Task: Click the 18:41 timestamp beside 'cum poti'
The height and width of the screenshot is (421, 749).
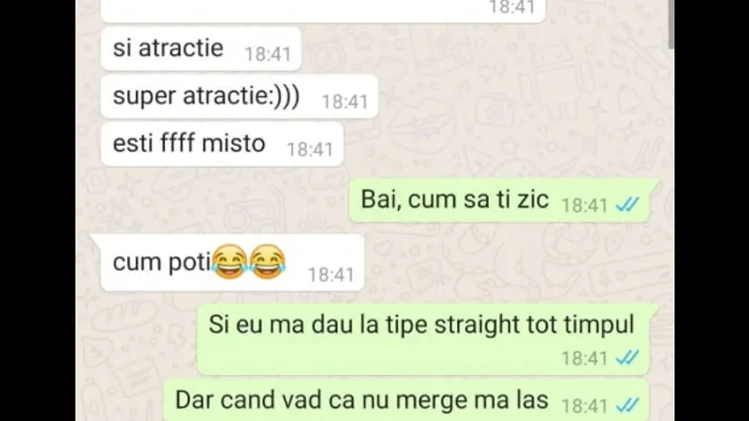Action: [331, 275]
